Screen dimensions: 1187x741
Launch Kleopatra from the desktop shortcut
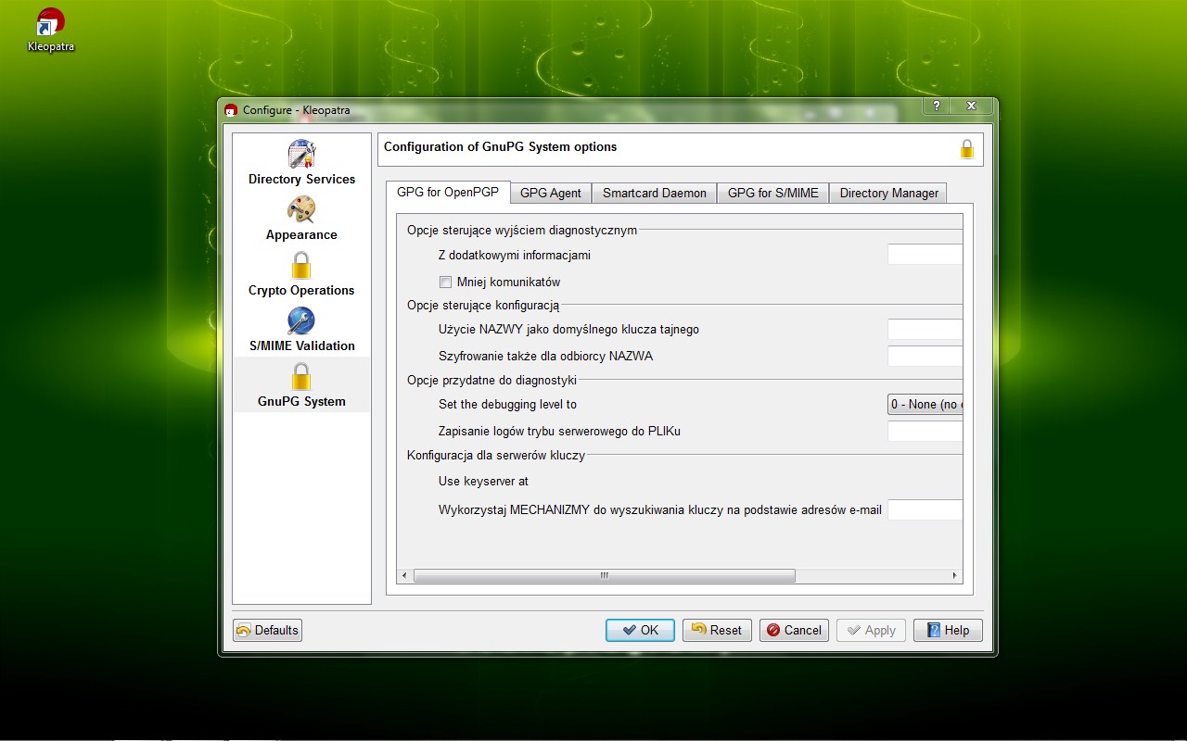pyautogui.click(x=50, y=23)
